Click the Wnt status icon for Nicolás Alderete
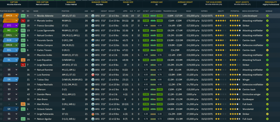The width and height of the screenshot is (280, 122). coord(23,16)
